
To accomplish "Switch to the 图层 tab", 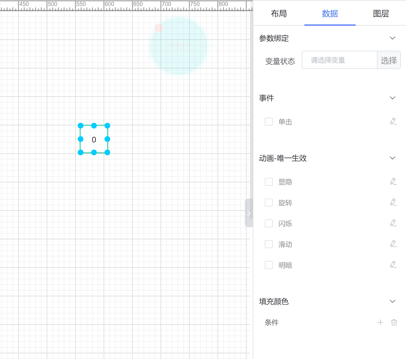I will tap(381, 13).
